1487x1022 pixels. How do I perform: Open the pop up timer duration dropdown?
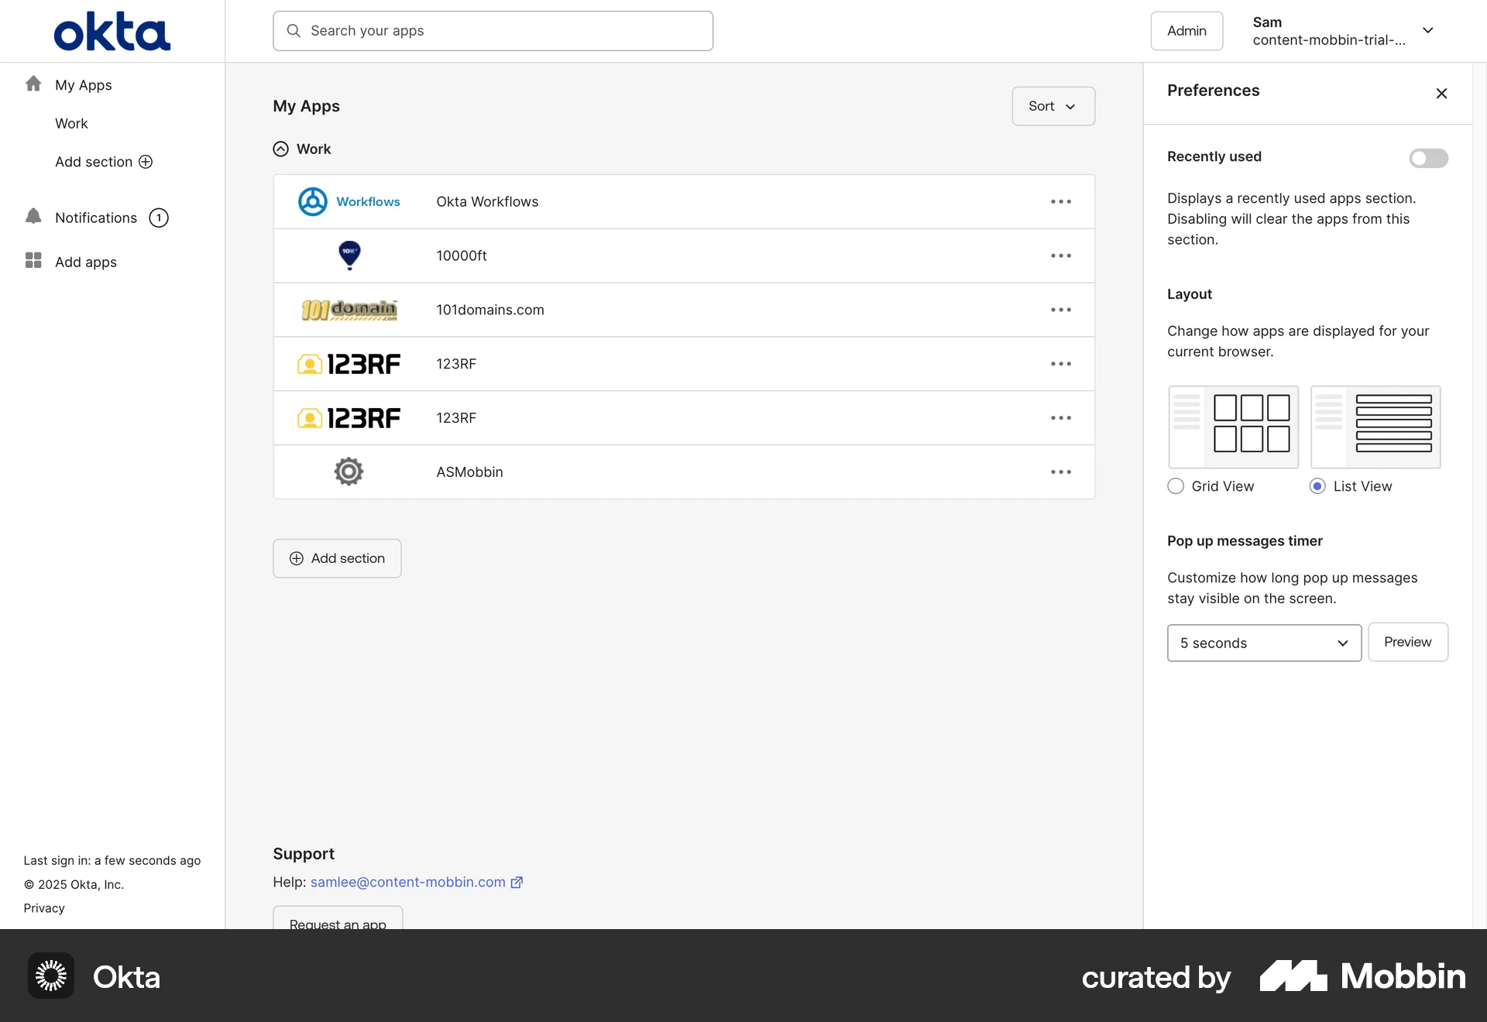click(1263, 643)
